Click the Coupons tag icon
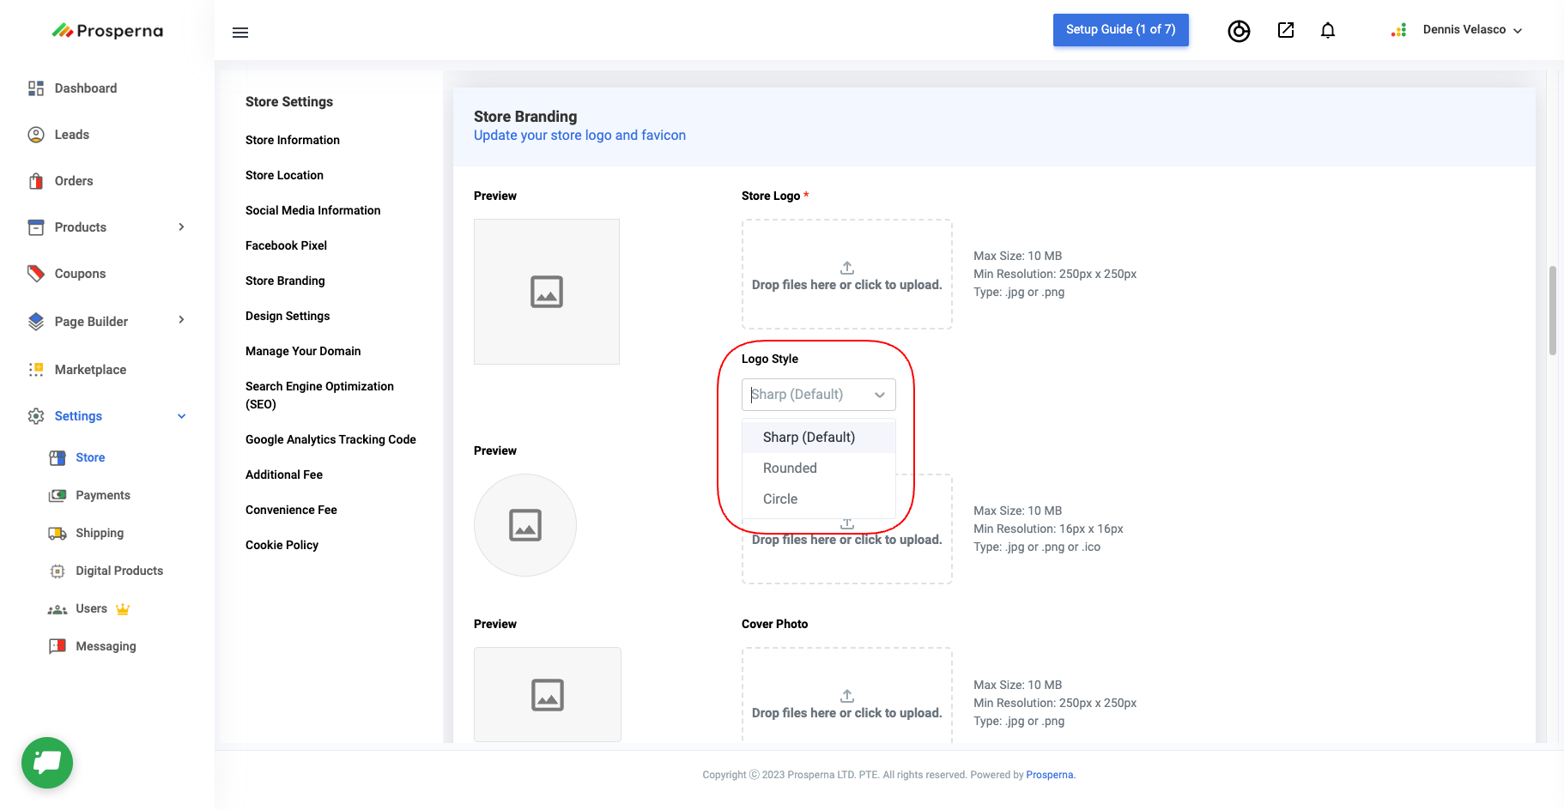 [36, 274]
